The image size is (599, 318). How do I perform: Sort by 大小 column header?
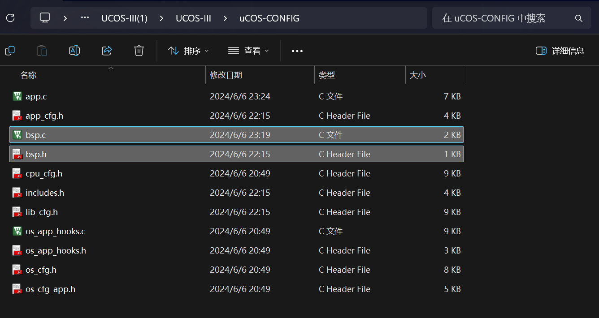point(418,75)
